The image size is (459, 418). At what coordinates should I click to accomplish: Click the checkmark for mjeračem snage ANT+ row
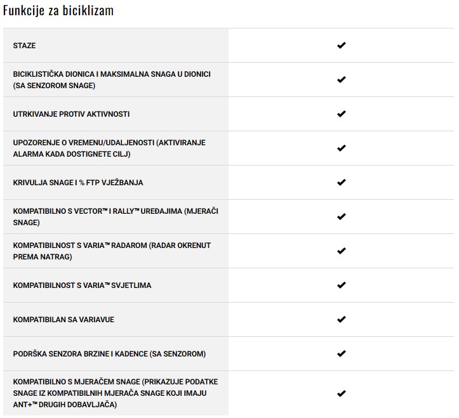click(342, 393)
